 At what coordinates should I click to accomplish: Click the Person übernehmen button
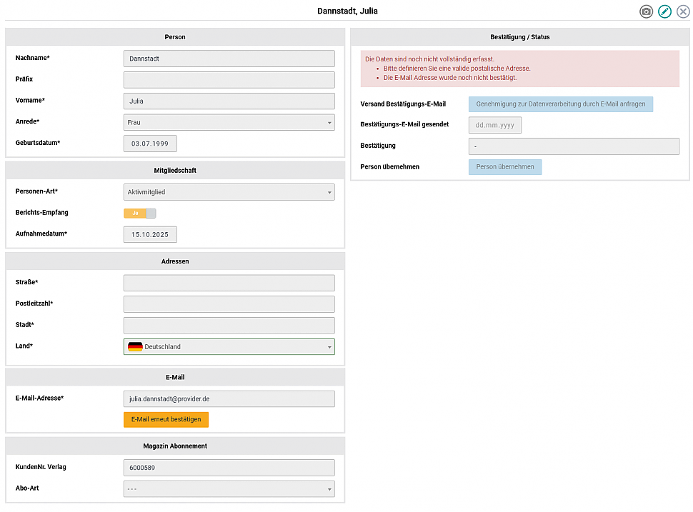505,167
